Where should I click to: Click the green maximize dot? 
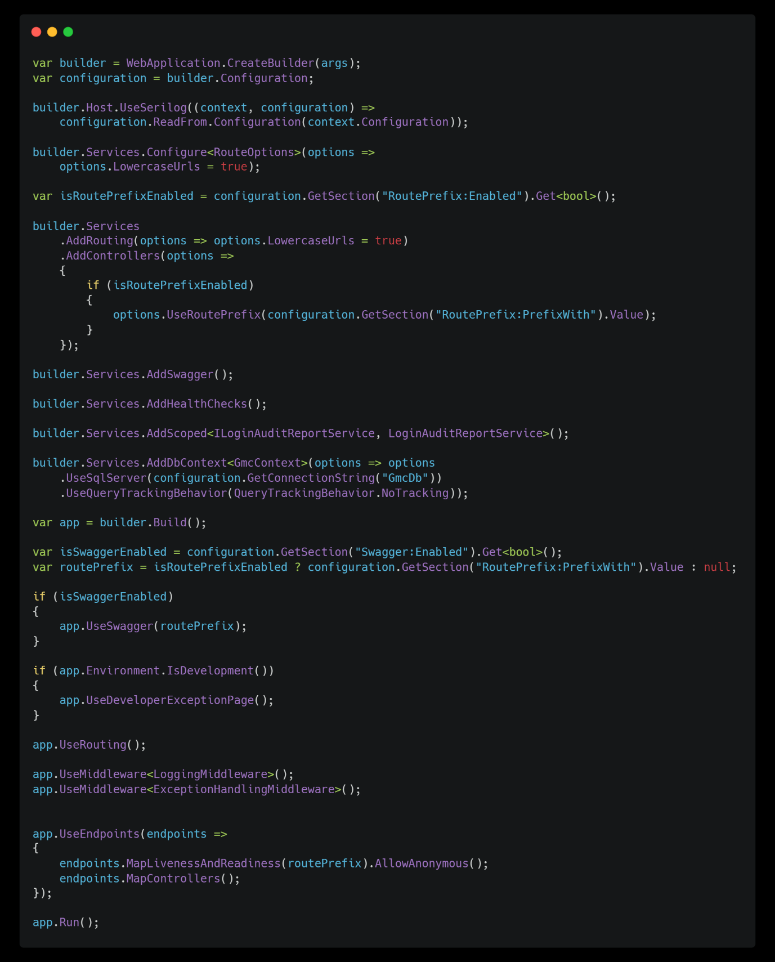(x=68, y=32)
